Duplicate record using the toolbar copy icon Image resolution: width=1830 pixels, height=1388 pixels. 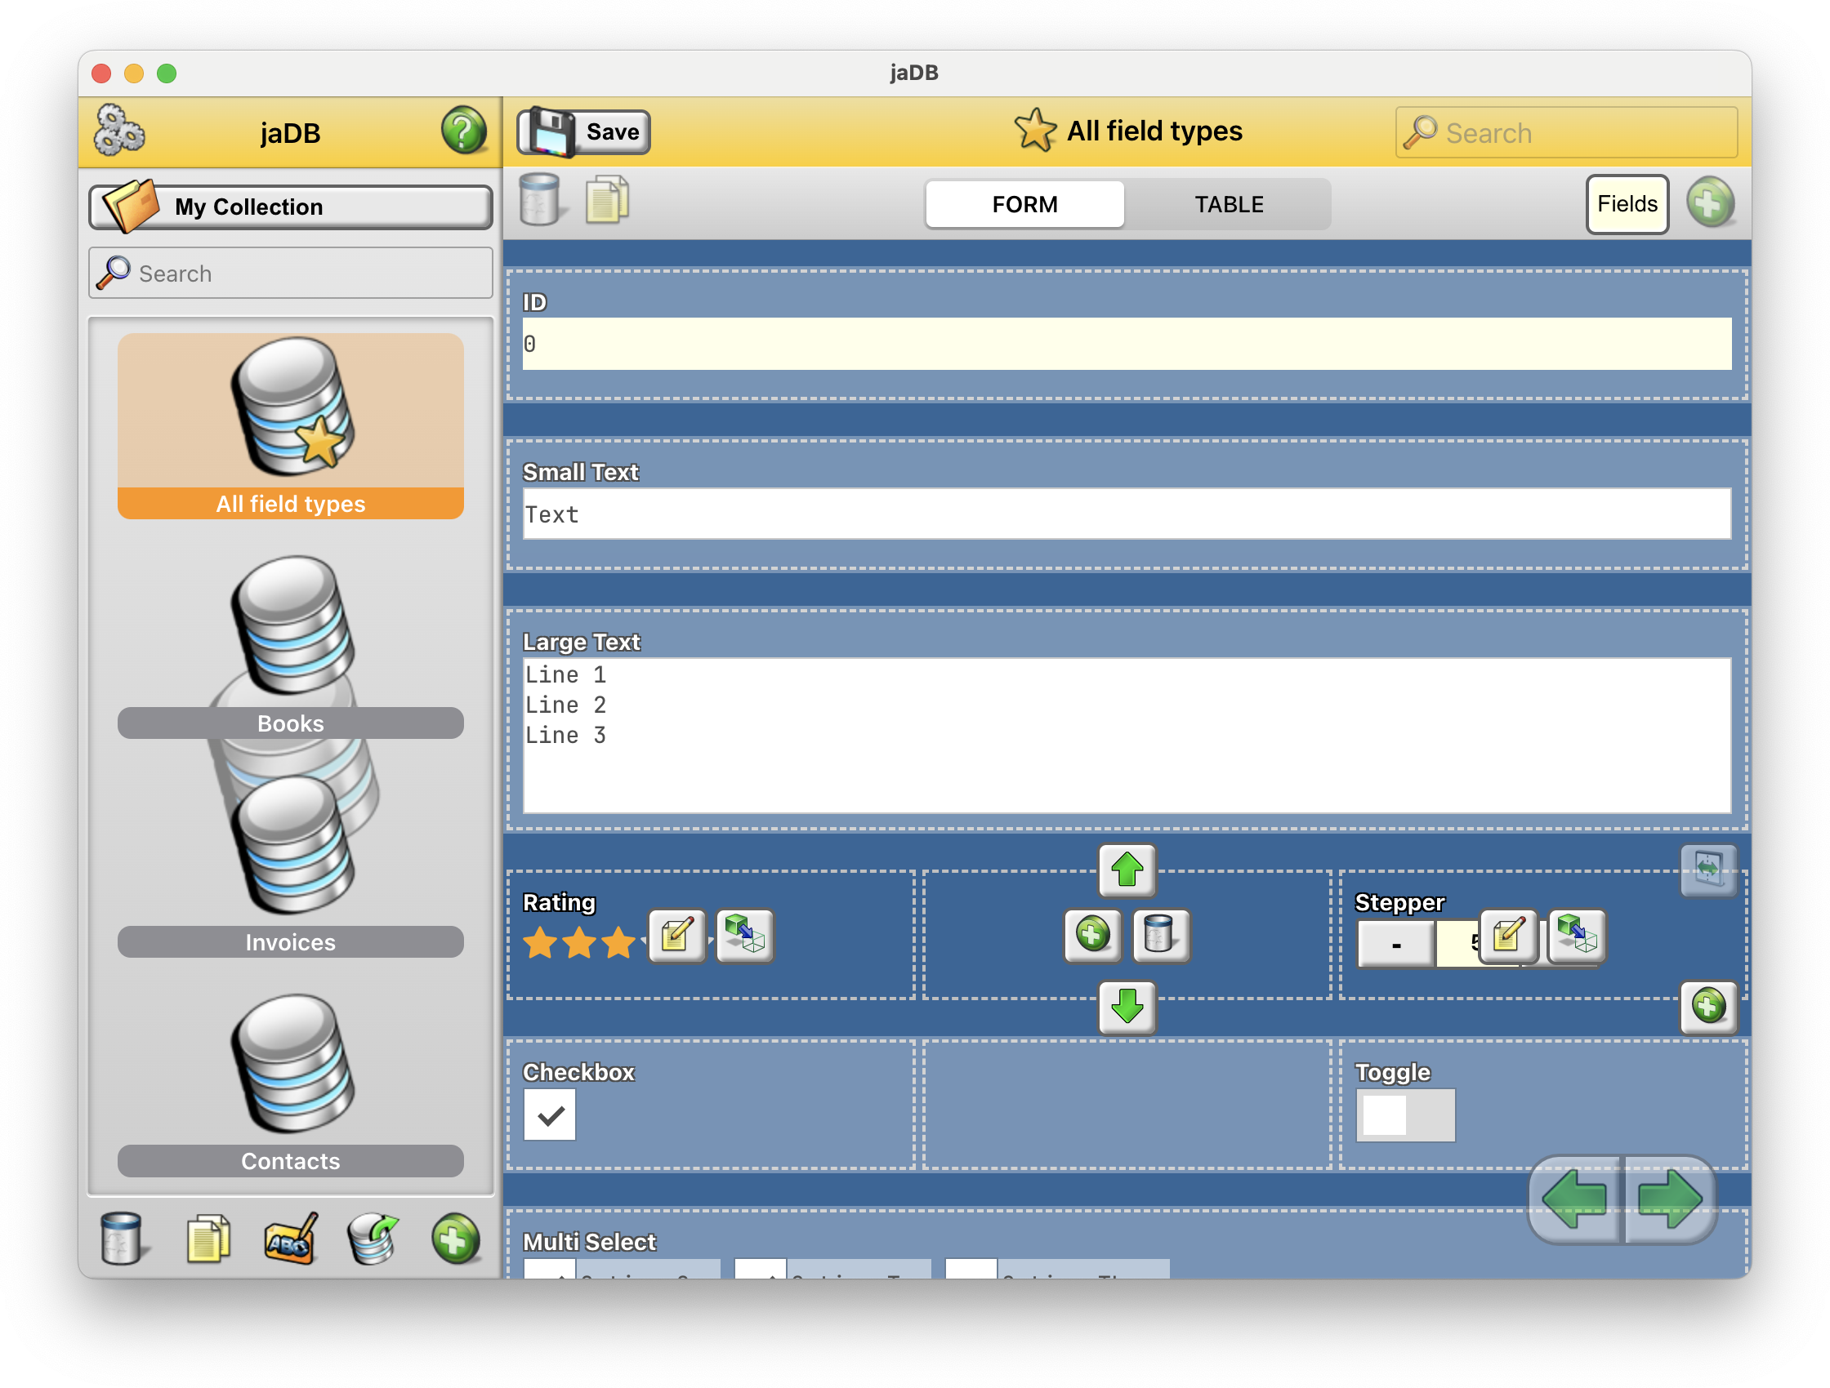tap(608, 201)
